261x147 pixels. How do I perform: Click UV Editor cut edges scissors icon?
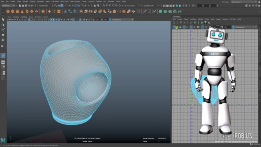[x=181, y=22]
